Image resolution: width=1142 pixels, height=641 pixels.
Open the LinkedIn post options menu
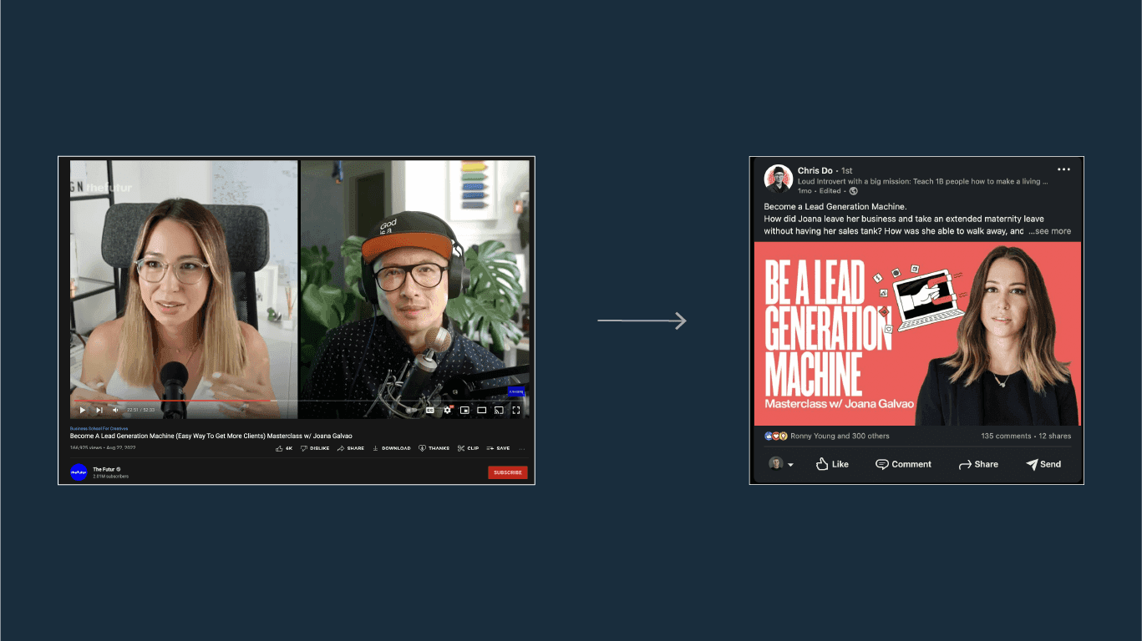1063,169
